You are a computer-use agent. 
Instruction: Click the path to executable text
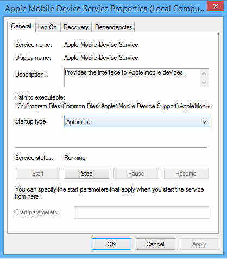click(x=112, y=106)
